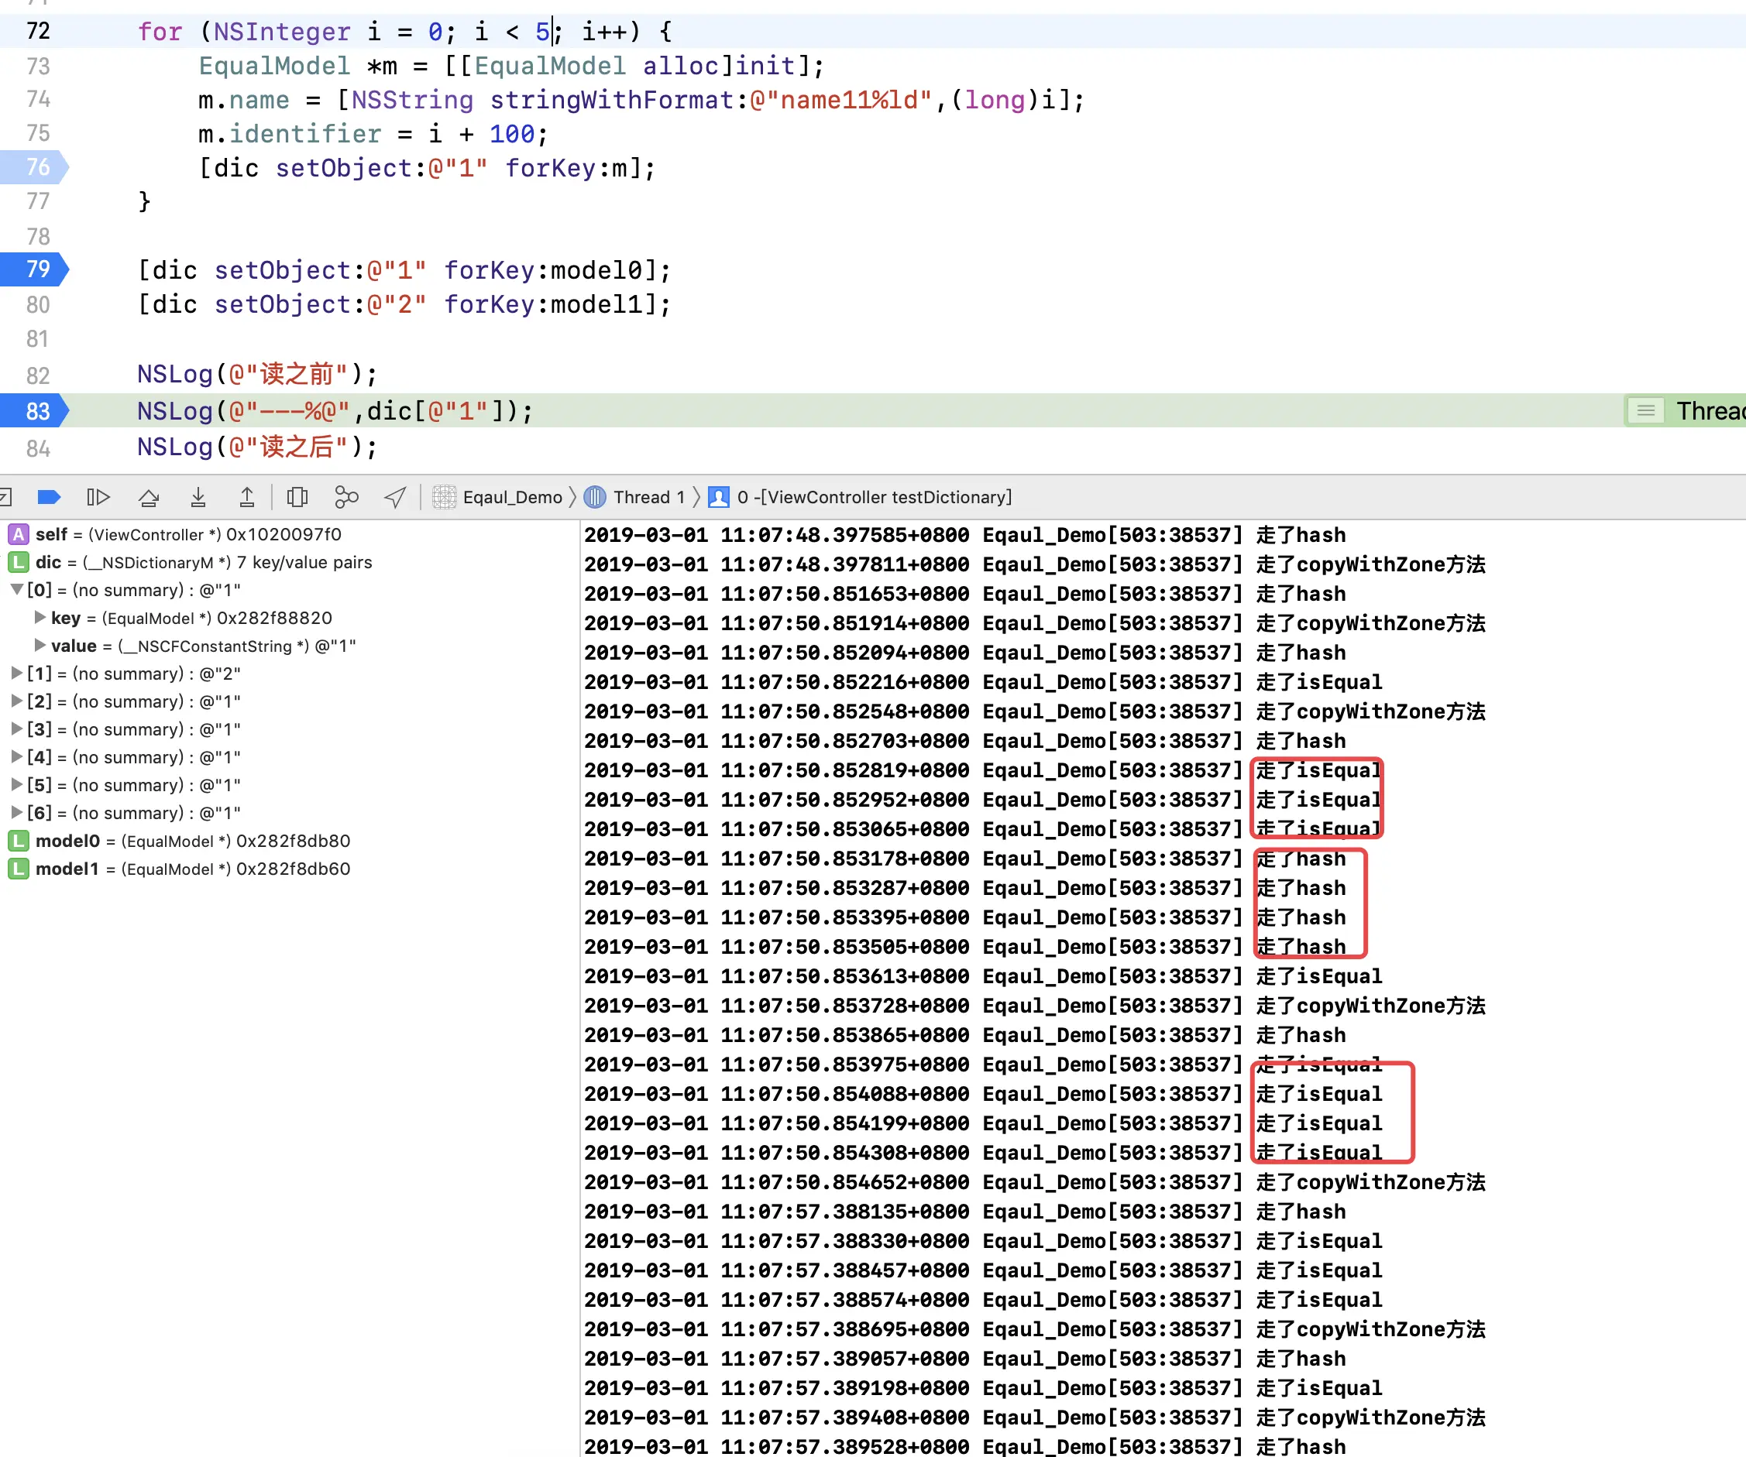Click the simulate location arrow icon
The height and width of the screenshot is (1457, 1746).
coord(395,497)
